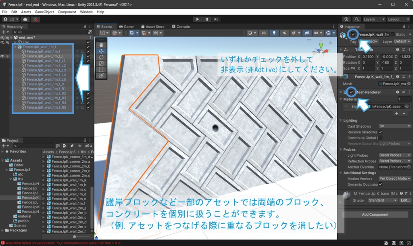This screenshot has height=246, width=413.
Task: Click the Step frame button
Action: pyautogui.click(x=216, y=19)
